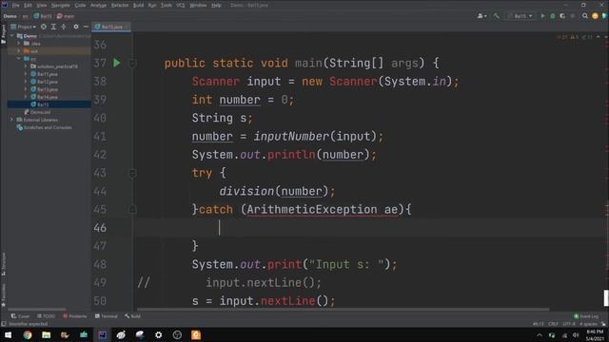Open the Run menu
609x342 pixels.
(152, 5)
